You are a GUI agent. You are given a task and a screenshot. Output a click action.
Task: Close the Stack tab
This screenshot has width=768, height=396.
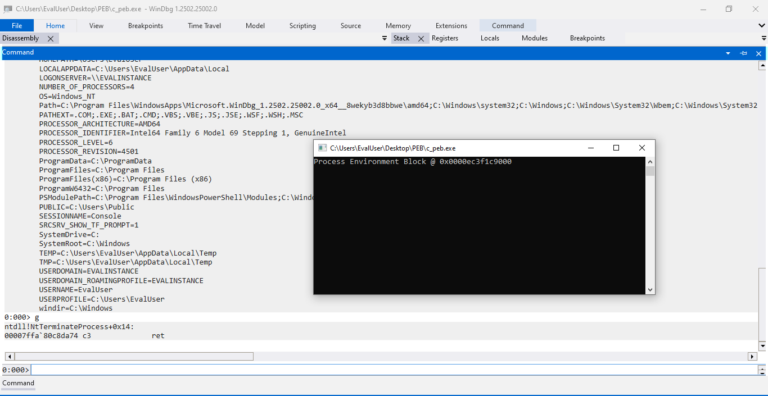point(421,39)
